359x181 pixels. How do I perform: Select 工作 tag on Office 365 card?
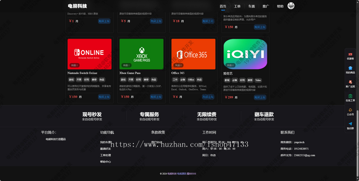pyautogui.click(x=175, y=80)
